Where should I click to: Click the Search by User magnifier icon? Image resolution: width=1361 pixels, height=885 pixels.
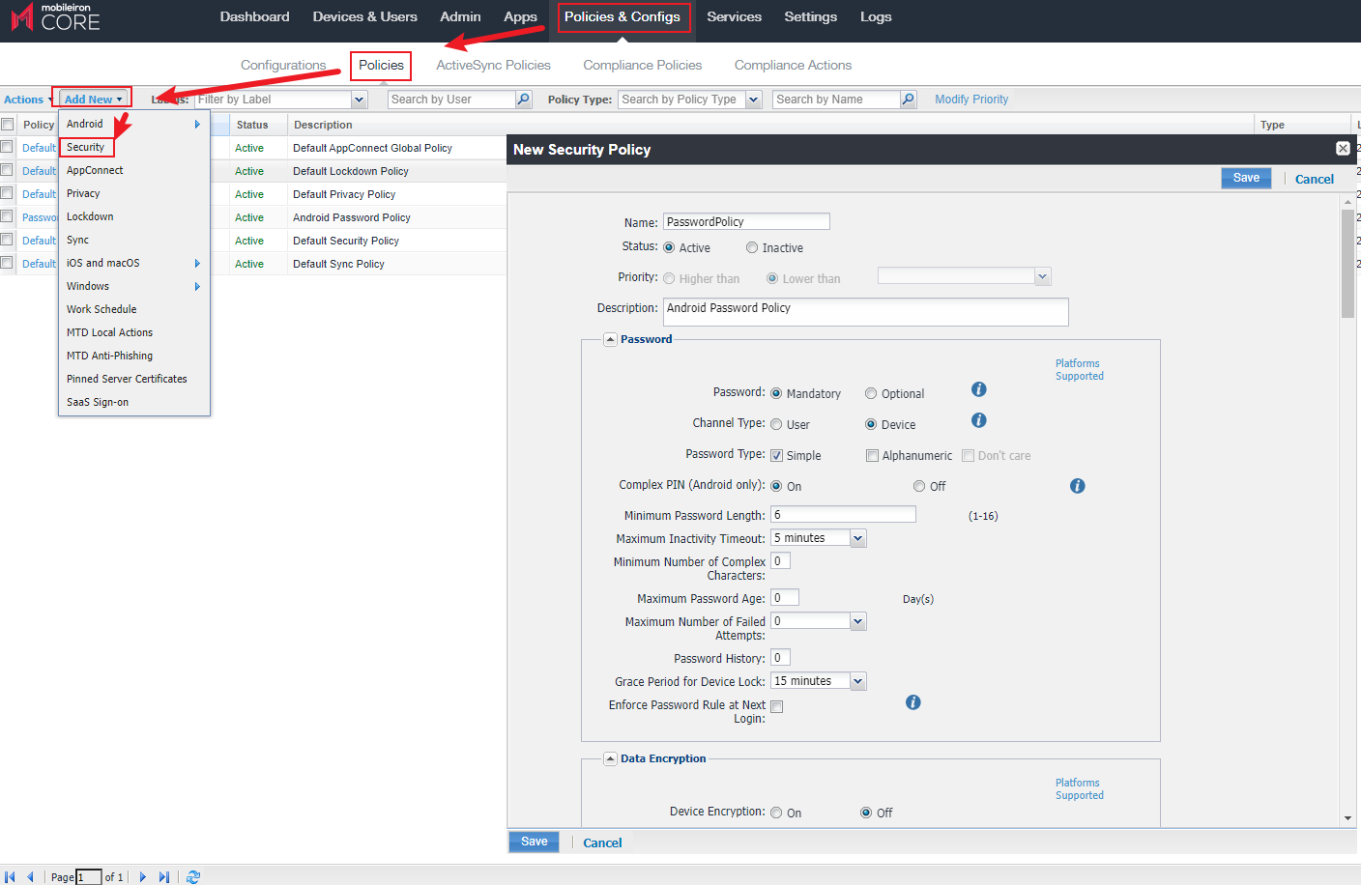tap(523, 100)
